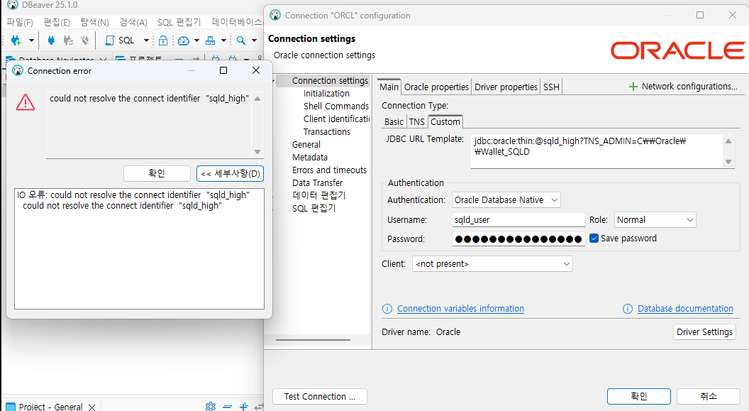This screenshot has width=749, height=411.
Task: Open the dashboard gauge icon in the toolbar
Action: tap(184, 40)
